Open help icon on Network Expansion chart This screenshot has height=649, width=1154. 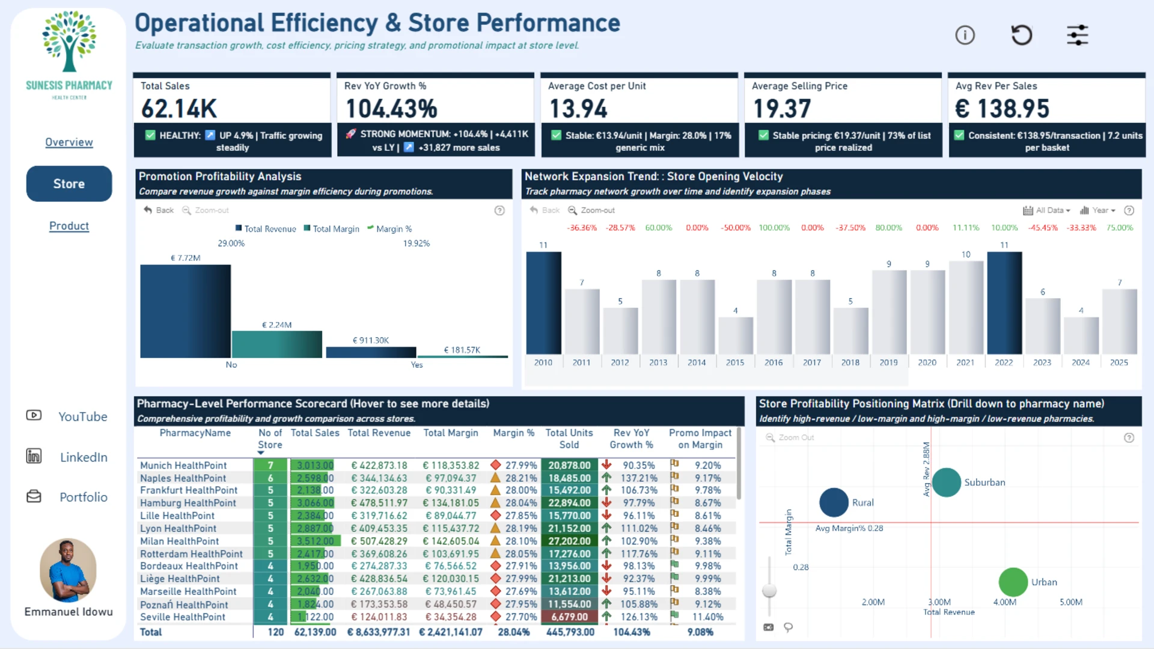point(1129,210)
